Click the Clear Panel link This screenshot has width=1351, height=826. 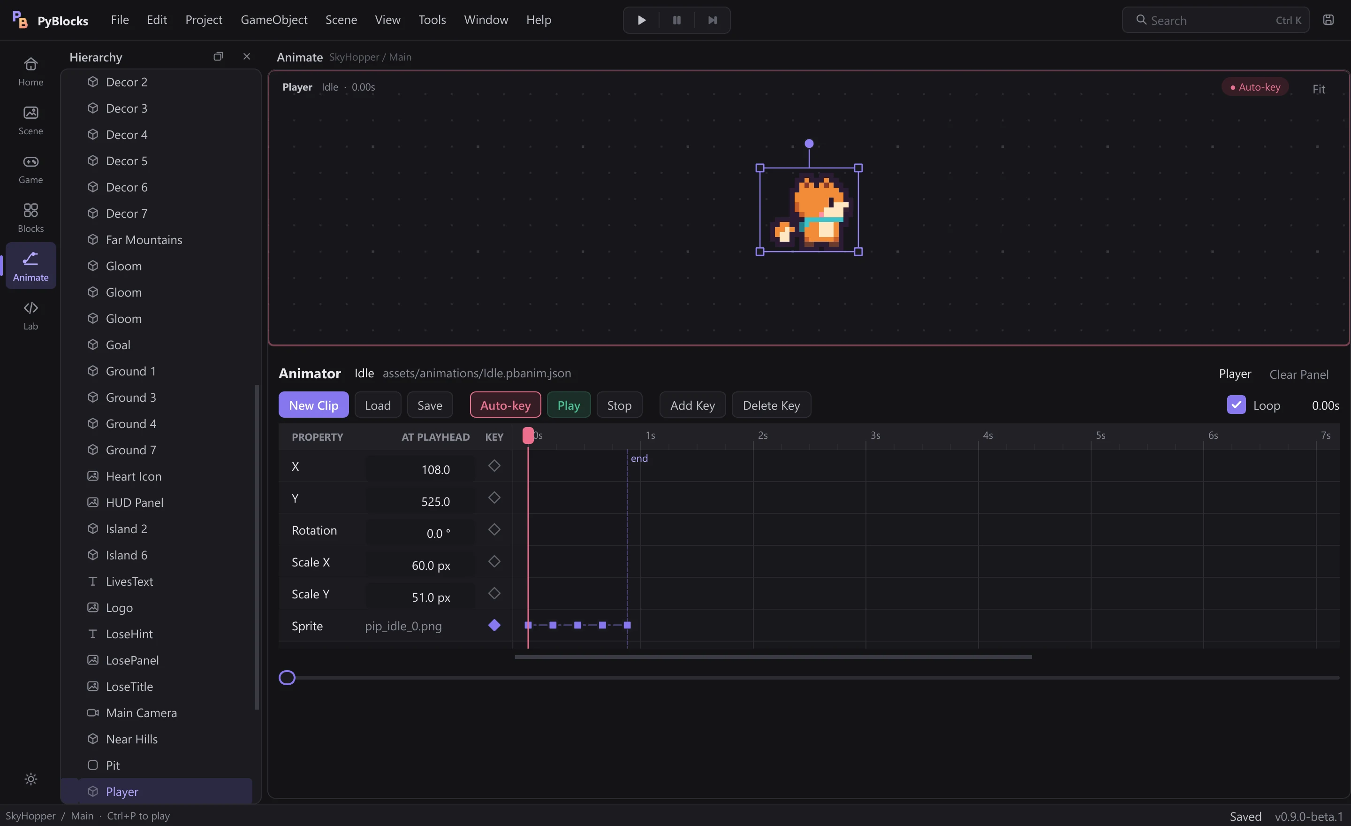[1298, 374]
